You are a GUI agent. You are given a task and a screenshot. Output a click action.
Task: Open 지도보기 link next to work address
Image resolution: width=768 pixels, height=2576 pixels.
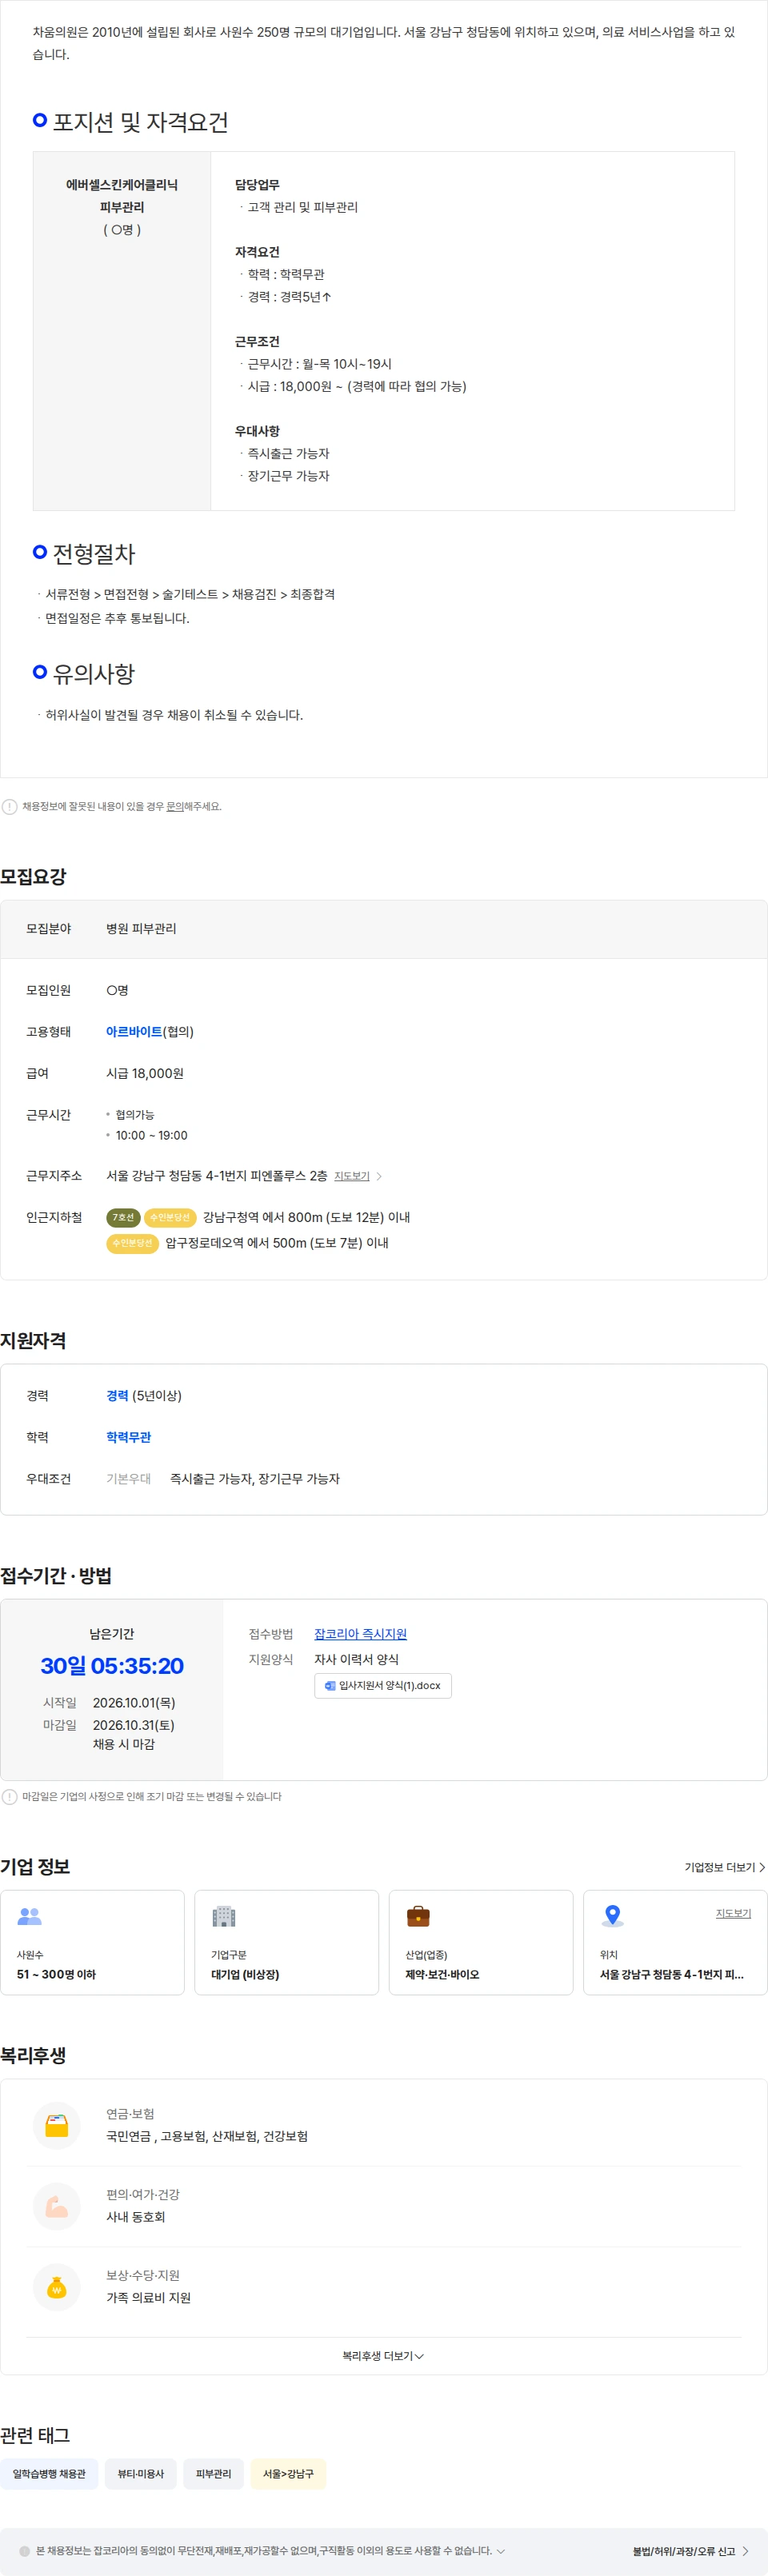[x=352, y=1176]
